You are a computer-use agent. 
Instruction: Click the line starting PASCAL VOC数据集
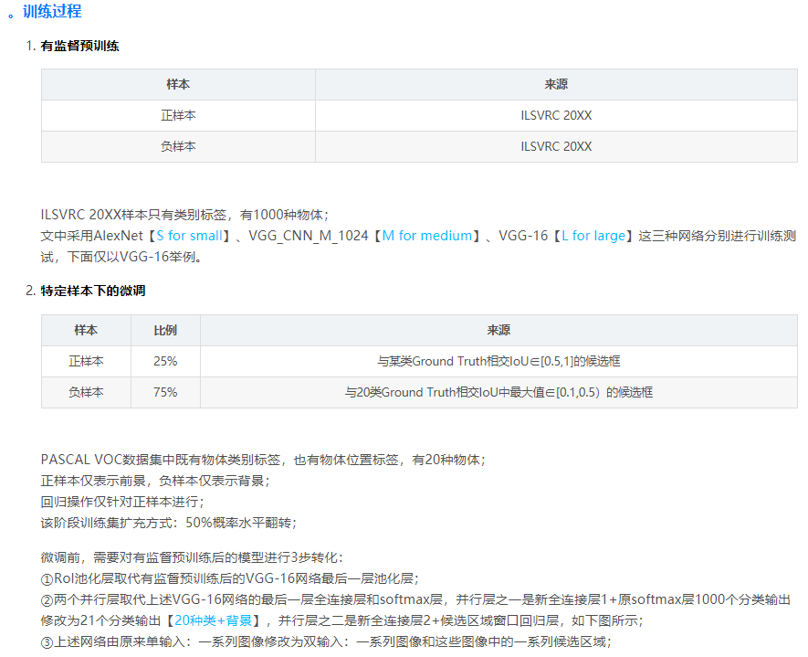pos(263,460)
